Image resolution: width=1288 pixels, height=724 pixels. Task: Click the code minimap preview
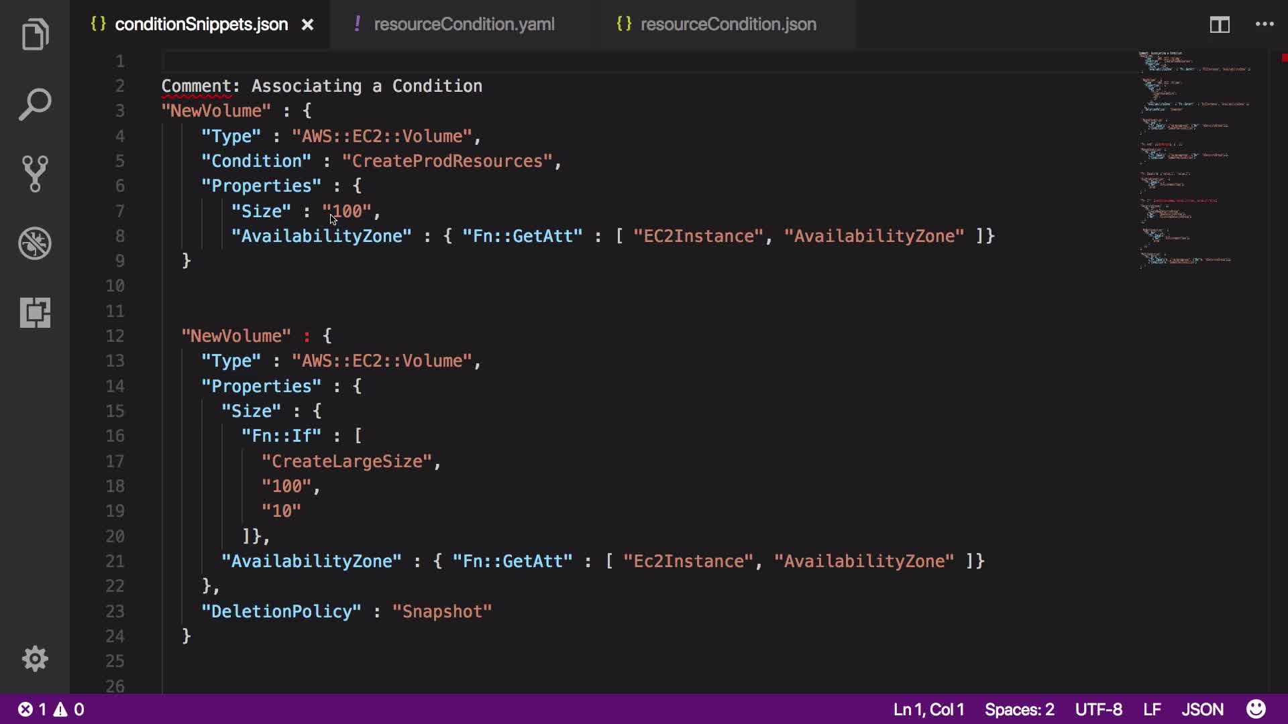coord(1194,161)
